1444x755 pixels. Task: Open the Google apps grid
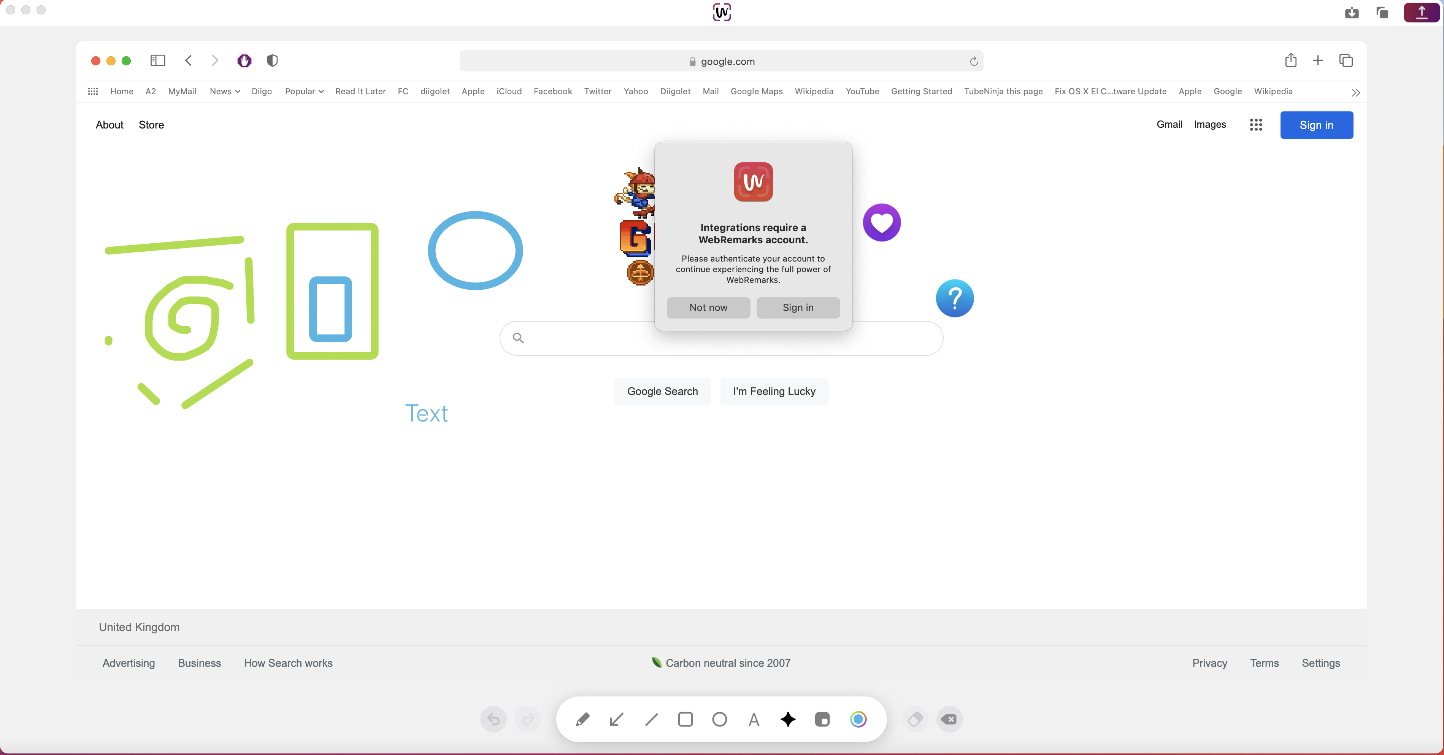click(x=1256, y=124)
